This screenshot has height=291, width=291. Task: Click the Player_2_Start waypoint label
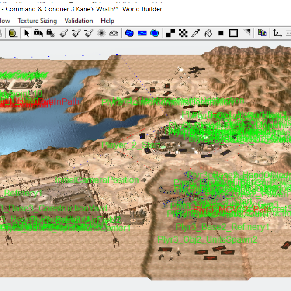click(x=131, y=145)
